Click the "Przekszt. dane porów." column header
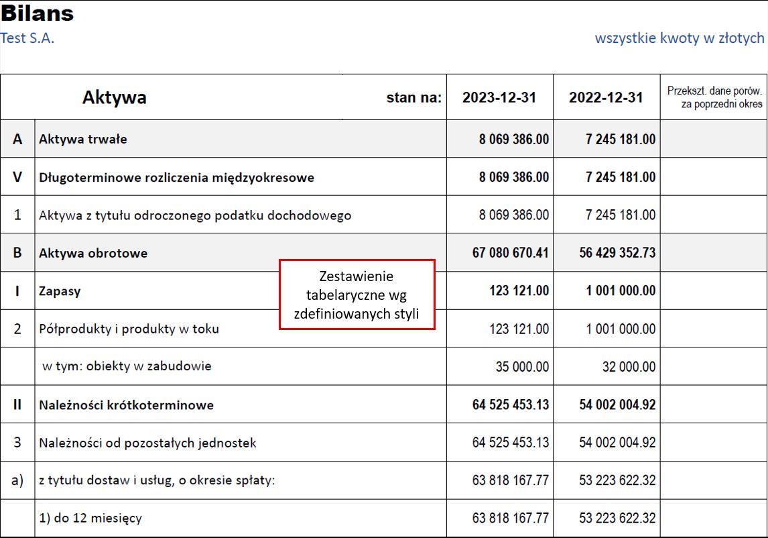The height and width of the screenshot is (538, 768). 714,97
